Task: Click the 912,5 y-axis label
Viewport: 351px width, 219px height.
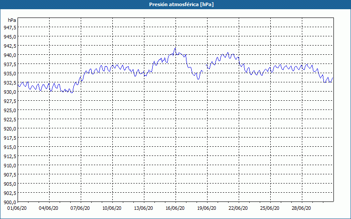Action: (10, 156)
